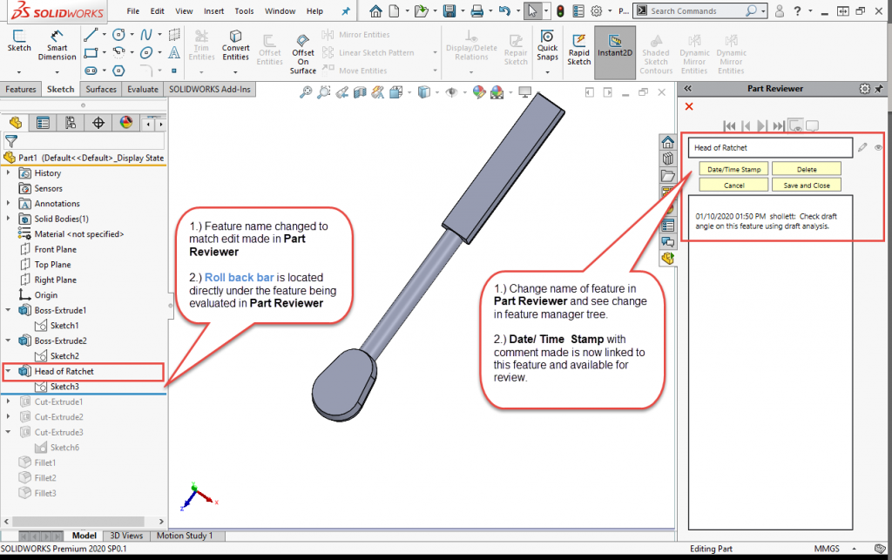Image resolution: width=892 pixels, height=560 pixels.
Task: Click Part Reviewer settings gear
Action: point(865,89)
